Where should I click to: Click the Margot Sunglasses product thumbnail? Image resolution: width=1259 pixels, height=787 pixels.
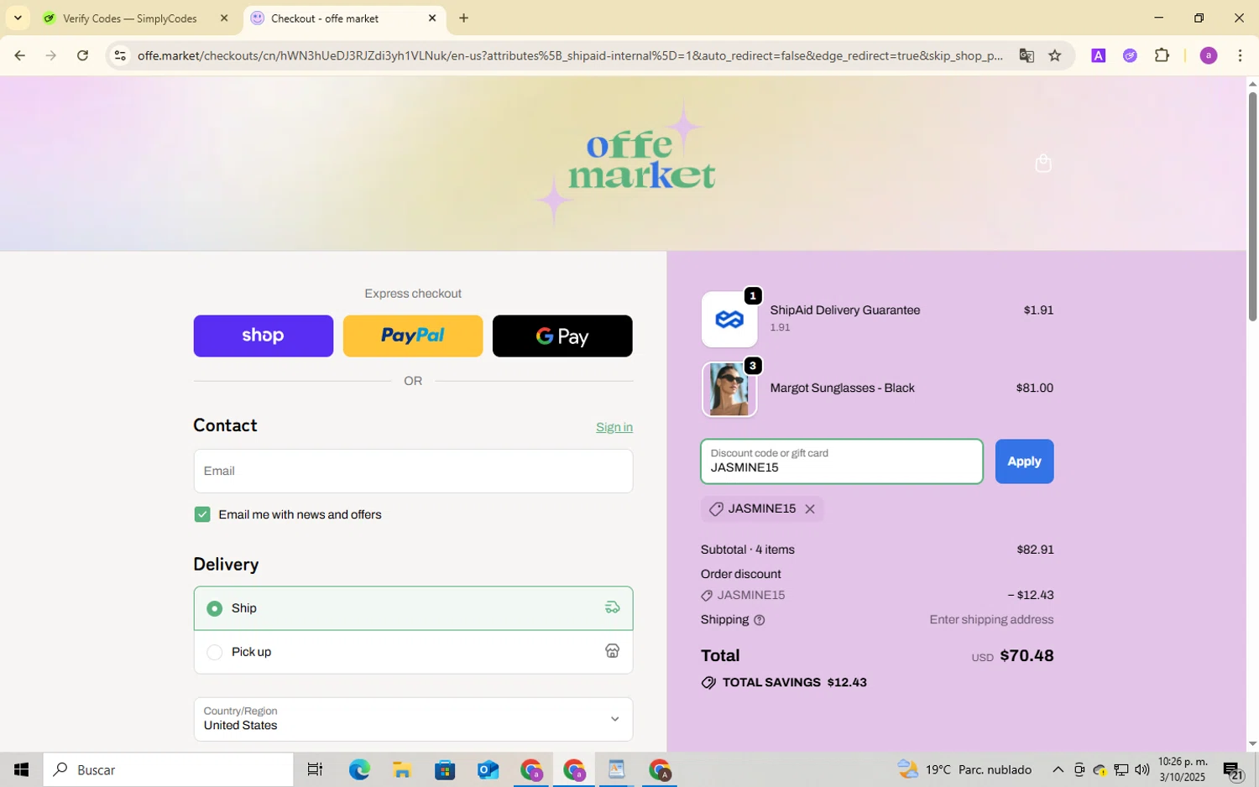click(x=729, y=389)
